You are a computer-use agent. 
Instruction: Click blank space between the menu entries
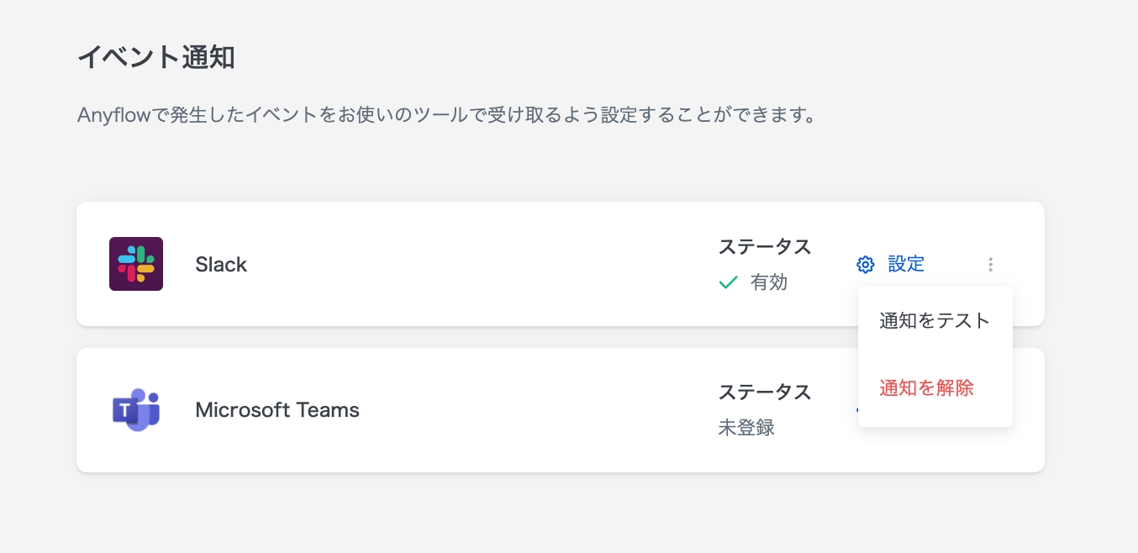pos(935,354)
